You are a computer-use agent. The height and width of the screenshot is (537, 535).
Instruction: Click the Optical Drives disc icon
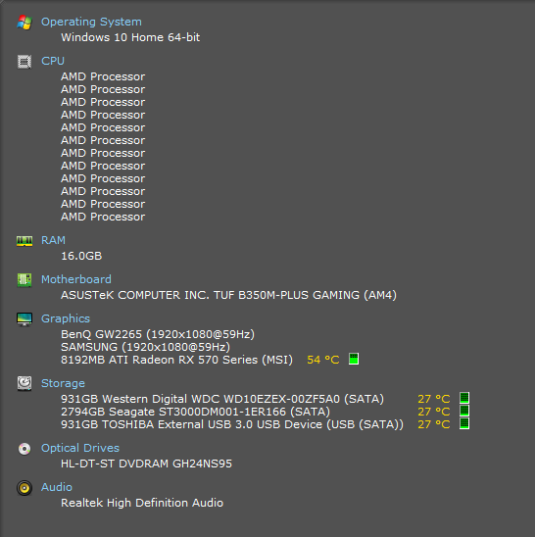click(24, 449)
